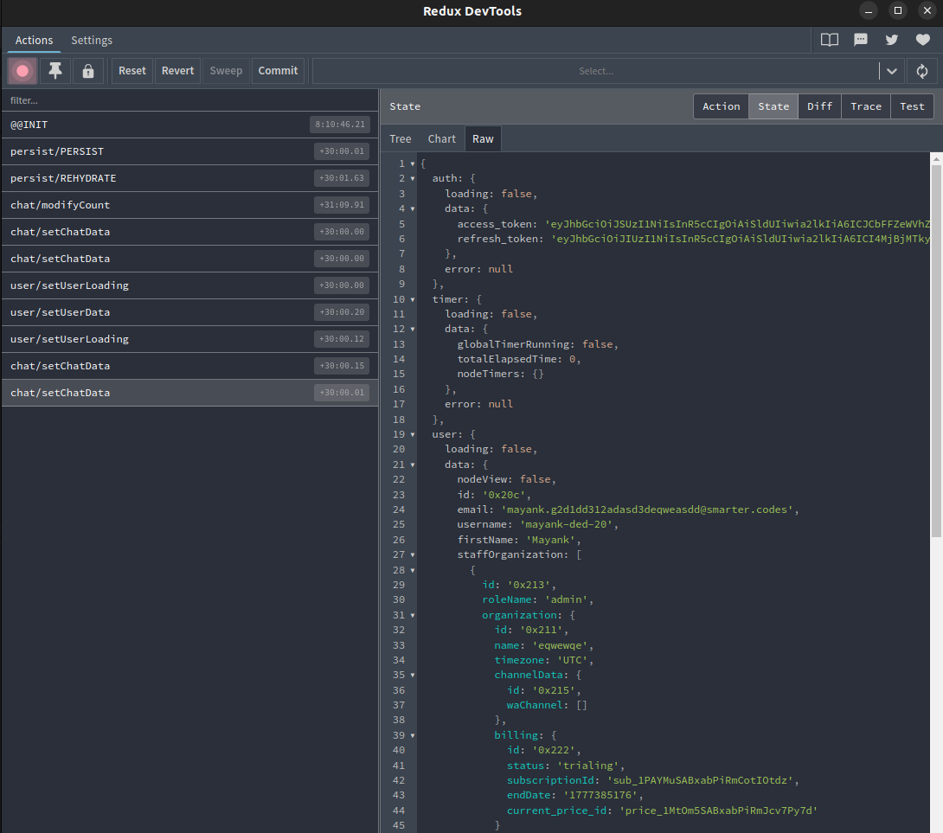943x833 pixels.
Task: Collapse user data fold on line 21
Action: 413,465
